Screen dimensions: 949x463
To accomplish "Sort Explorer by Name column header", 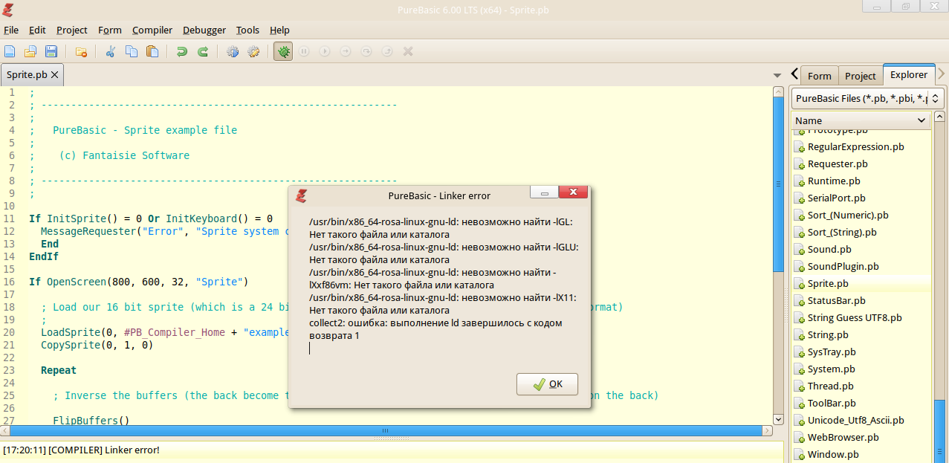I will point(861,120).
